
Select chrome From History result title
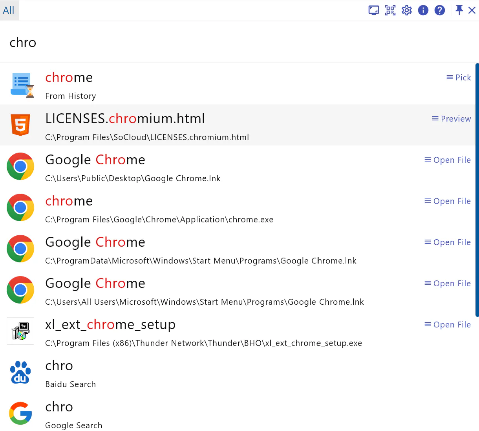69,78
